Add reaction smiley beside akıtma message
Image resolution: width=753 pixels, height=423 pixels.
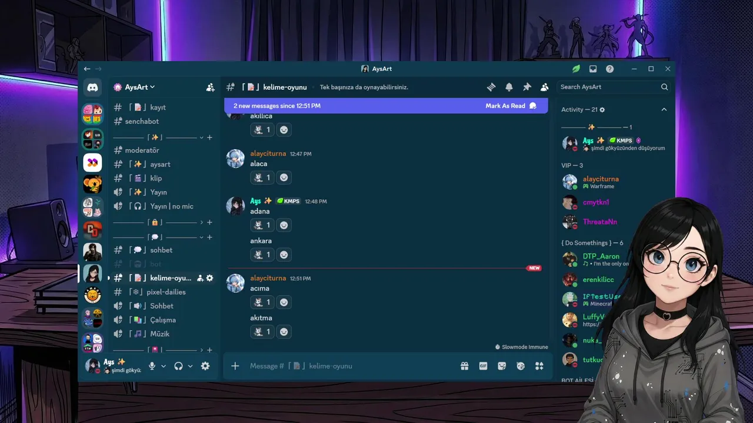point(284,331)
